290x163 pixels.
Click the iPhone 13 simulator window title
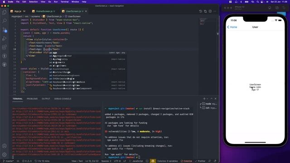pos(240,7)
